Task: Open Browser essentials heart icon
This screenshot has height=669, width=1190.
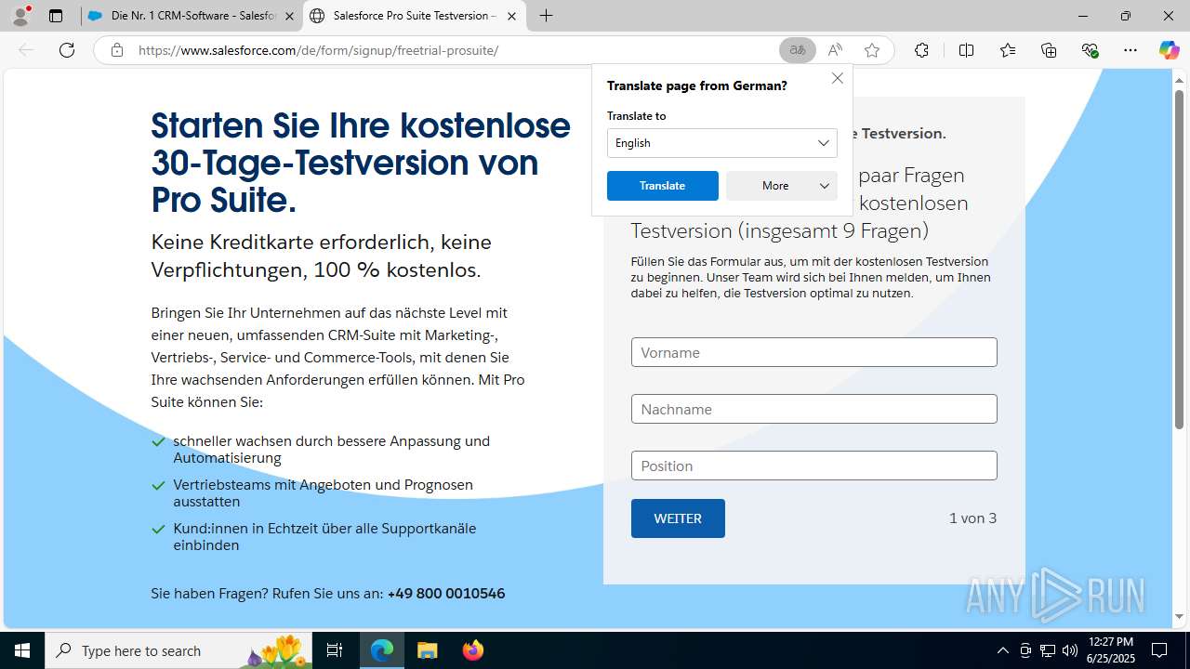Action: (1090, 50)
